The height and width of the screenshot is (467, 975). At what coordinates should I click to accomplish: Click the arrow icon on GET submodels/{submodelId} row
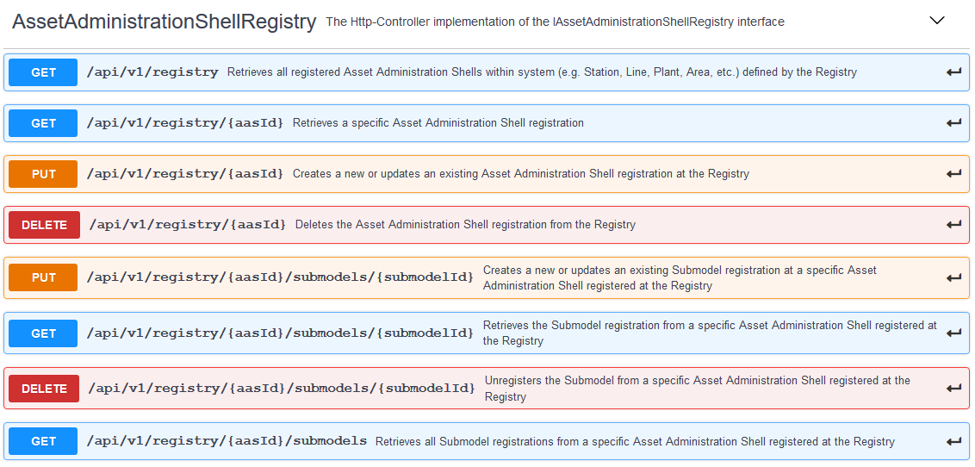pyautogui.click(x=953, y=333)
